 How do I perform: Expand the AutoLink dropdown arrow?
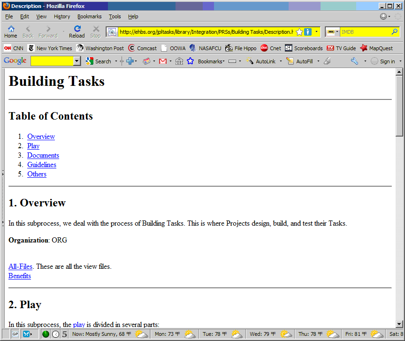tap(281, 61)
